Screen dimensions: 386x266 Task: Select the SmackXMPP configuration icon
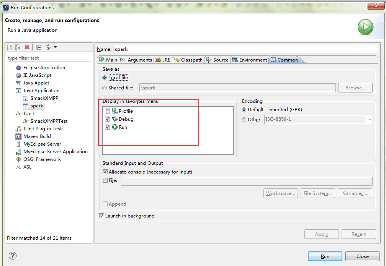(26, 98)
